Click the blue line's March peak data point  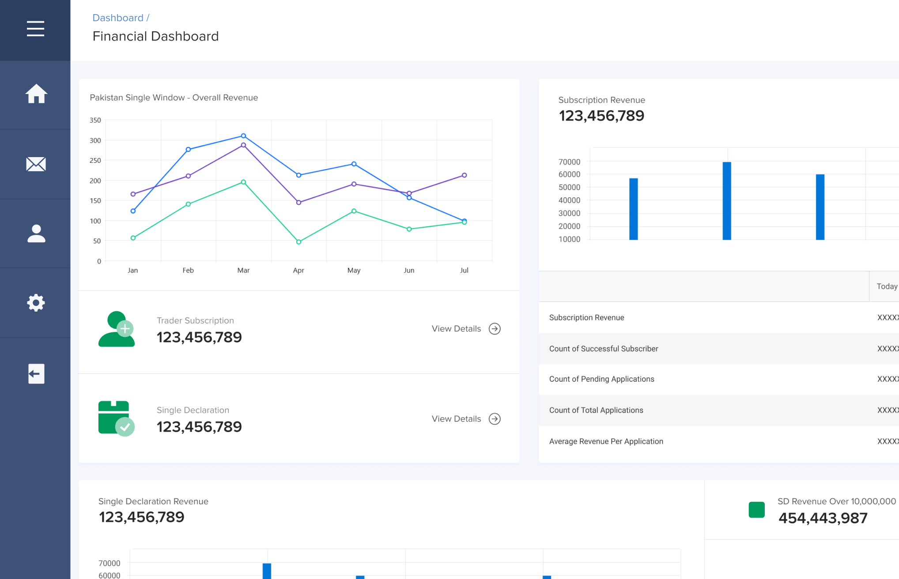click(243, 136)
